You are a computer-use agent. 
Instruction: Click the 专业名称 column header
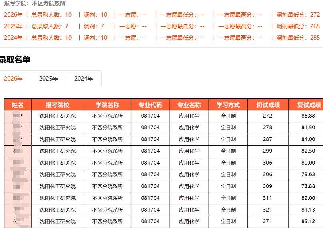pyautogui.click(x=189, y=105)
